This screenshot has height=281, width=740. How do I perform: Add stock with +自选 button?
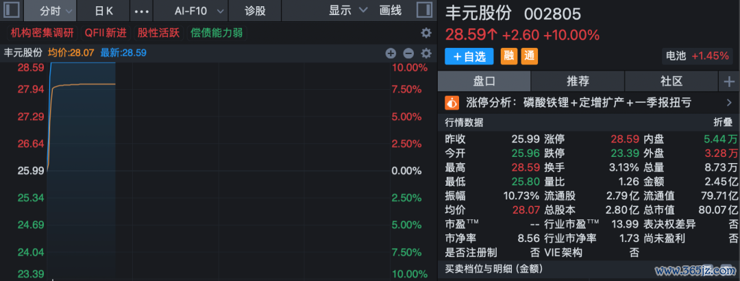pyautogui.click(x=469, y=56)
